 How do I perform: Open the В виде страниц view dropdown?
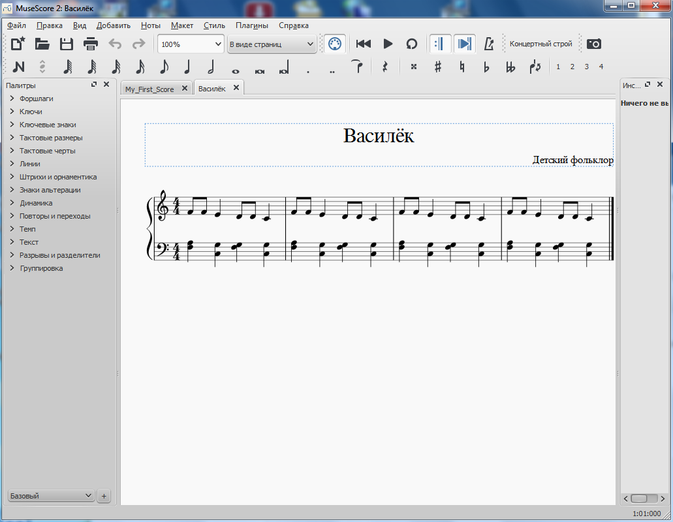pos(272,44)
